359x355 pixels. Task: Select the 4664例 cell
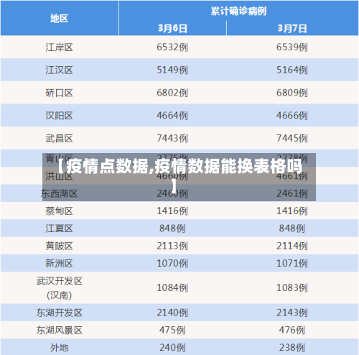coord(172,116)
